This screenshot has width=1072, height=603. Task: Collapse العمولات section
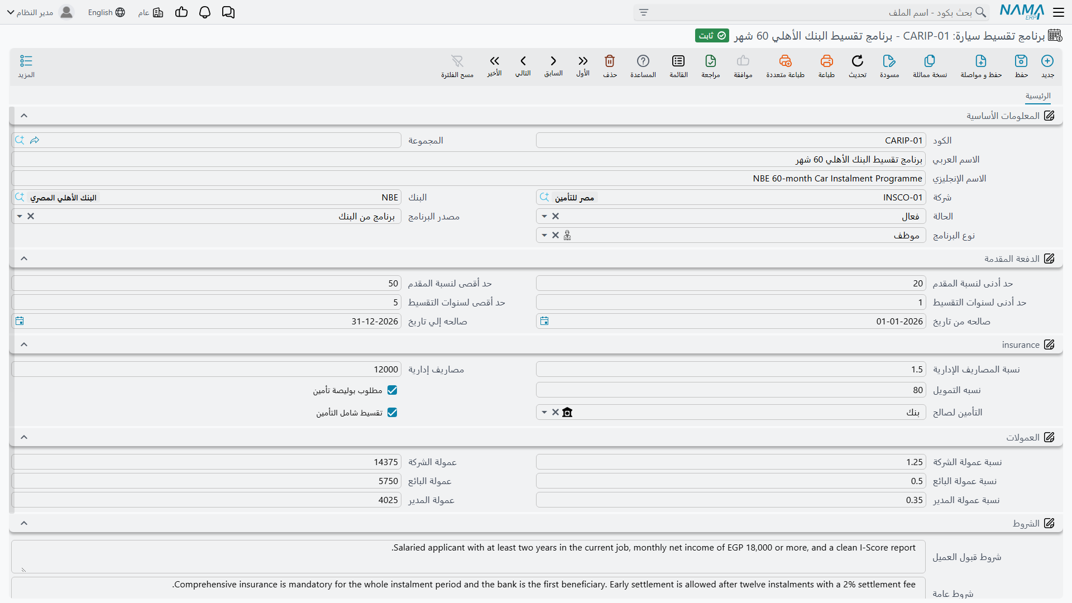click(x=24, y=437)
